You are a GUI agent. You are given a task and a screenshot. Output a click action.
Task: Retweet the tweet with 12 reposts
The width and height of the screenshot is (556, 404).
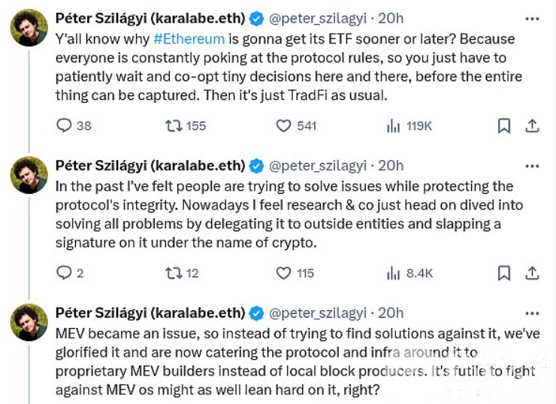(174, 273)
